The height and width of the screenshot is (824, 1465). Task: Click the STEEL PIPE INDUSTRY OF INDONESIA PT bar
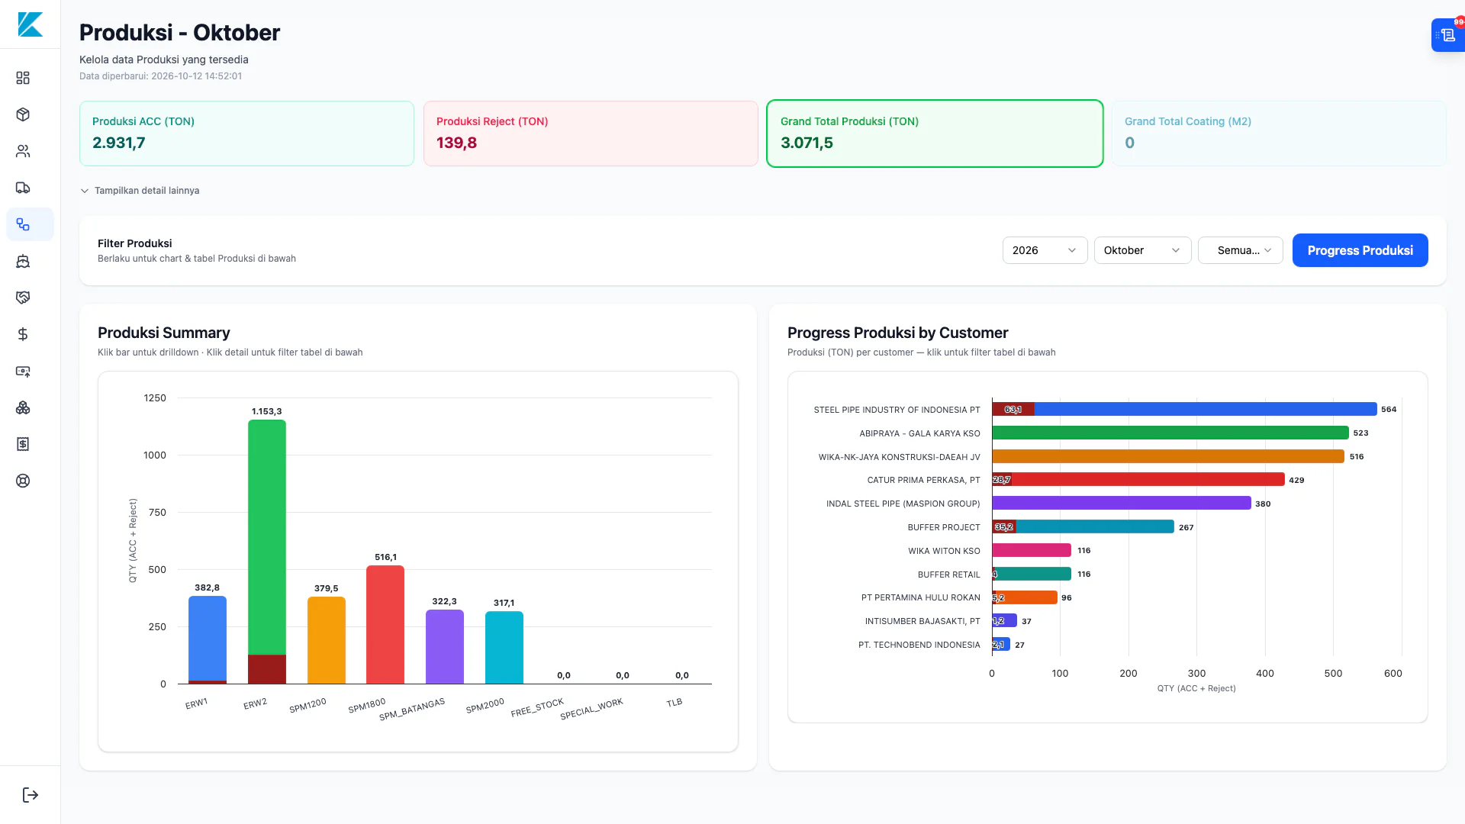pyautogui.click(x=1206, y=410)
